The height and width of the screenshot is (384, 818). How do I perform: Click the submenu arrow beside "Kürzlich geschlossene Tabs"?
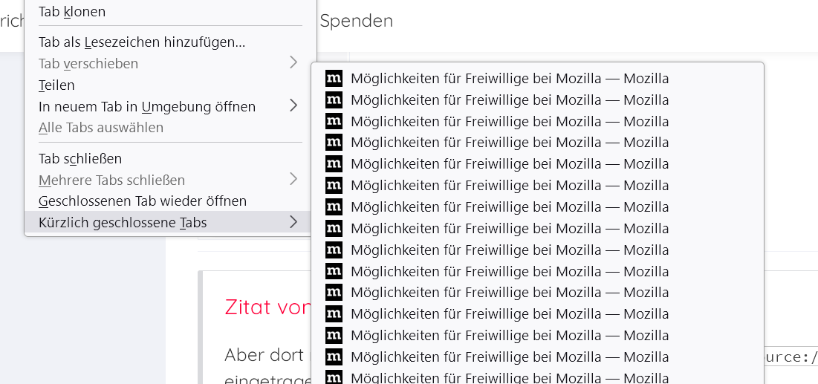(293, 222)
